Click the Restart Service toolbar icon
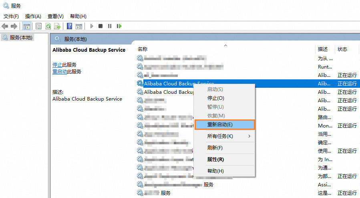 pos(119,26)
